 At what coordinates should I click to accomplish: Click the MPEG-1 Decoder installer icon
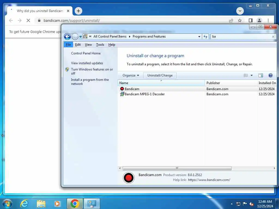point(122,94)
